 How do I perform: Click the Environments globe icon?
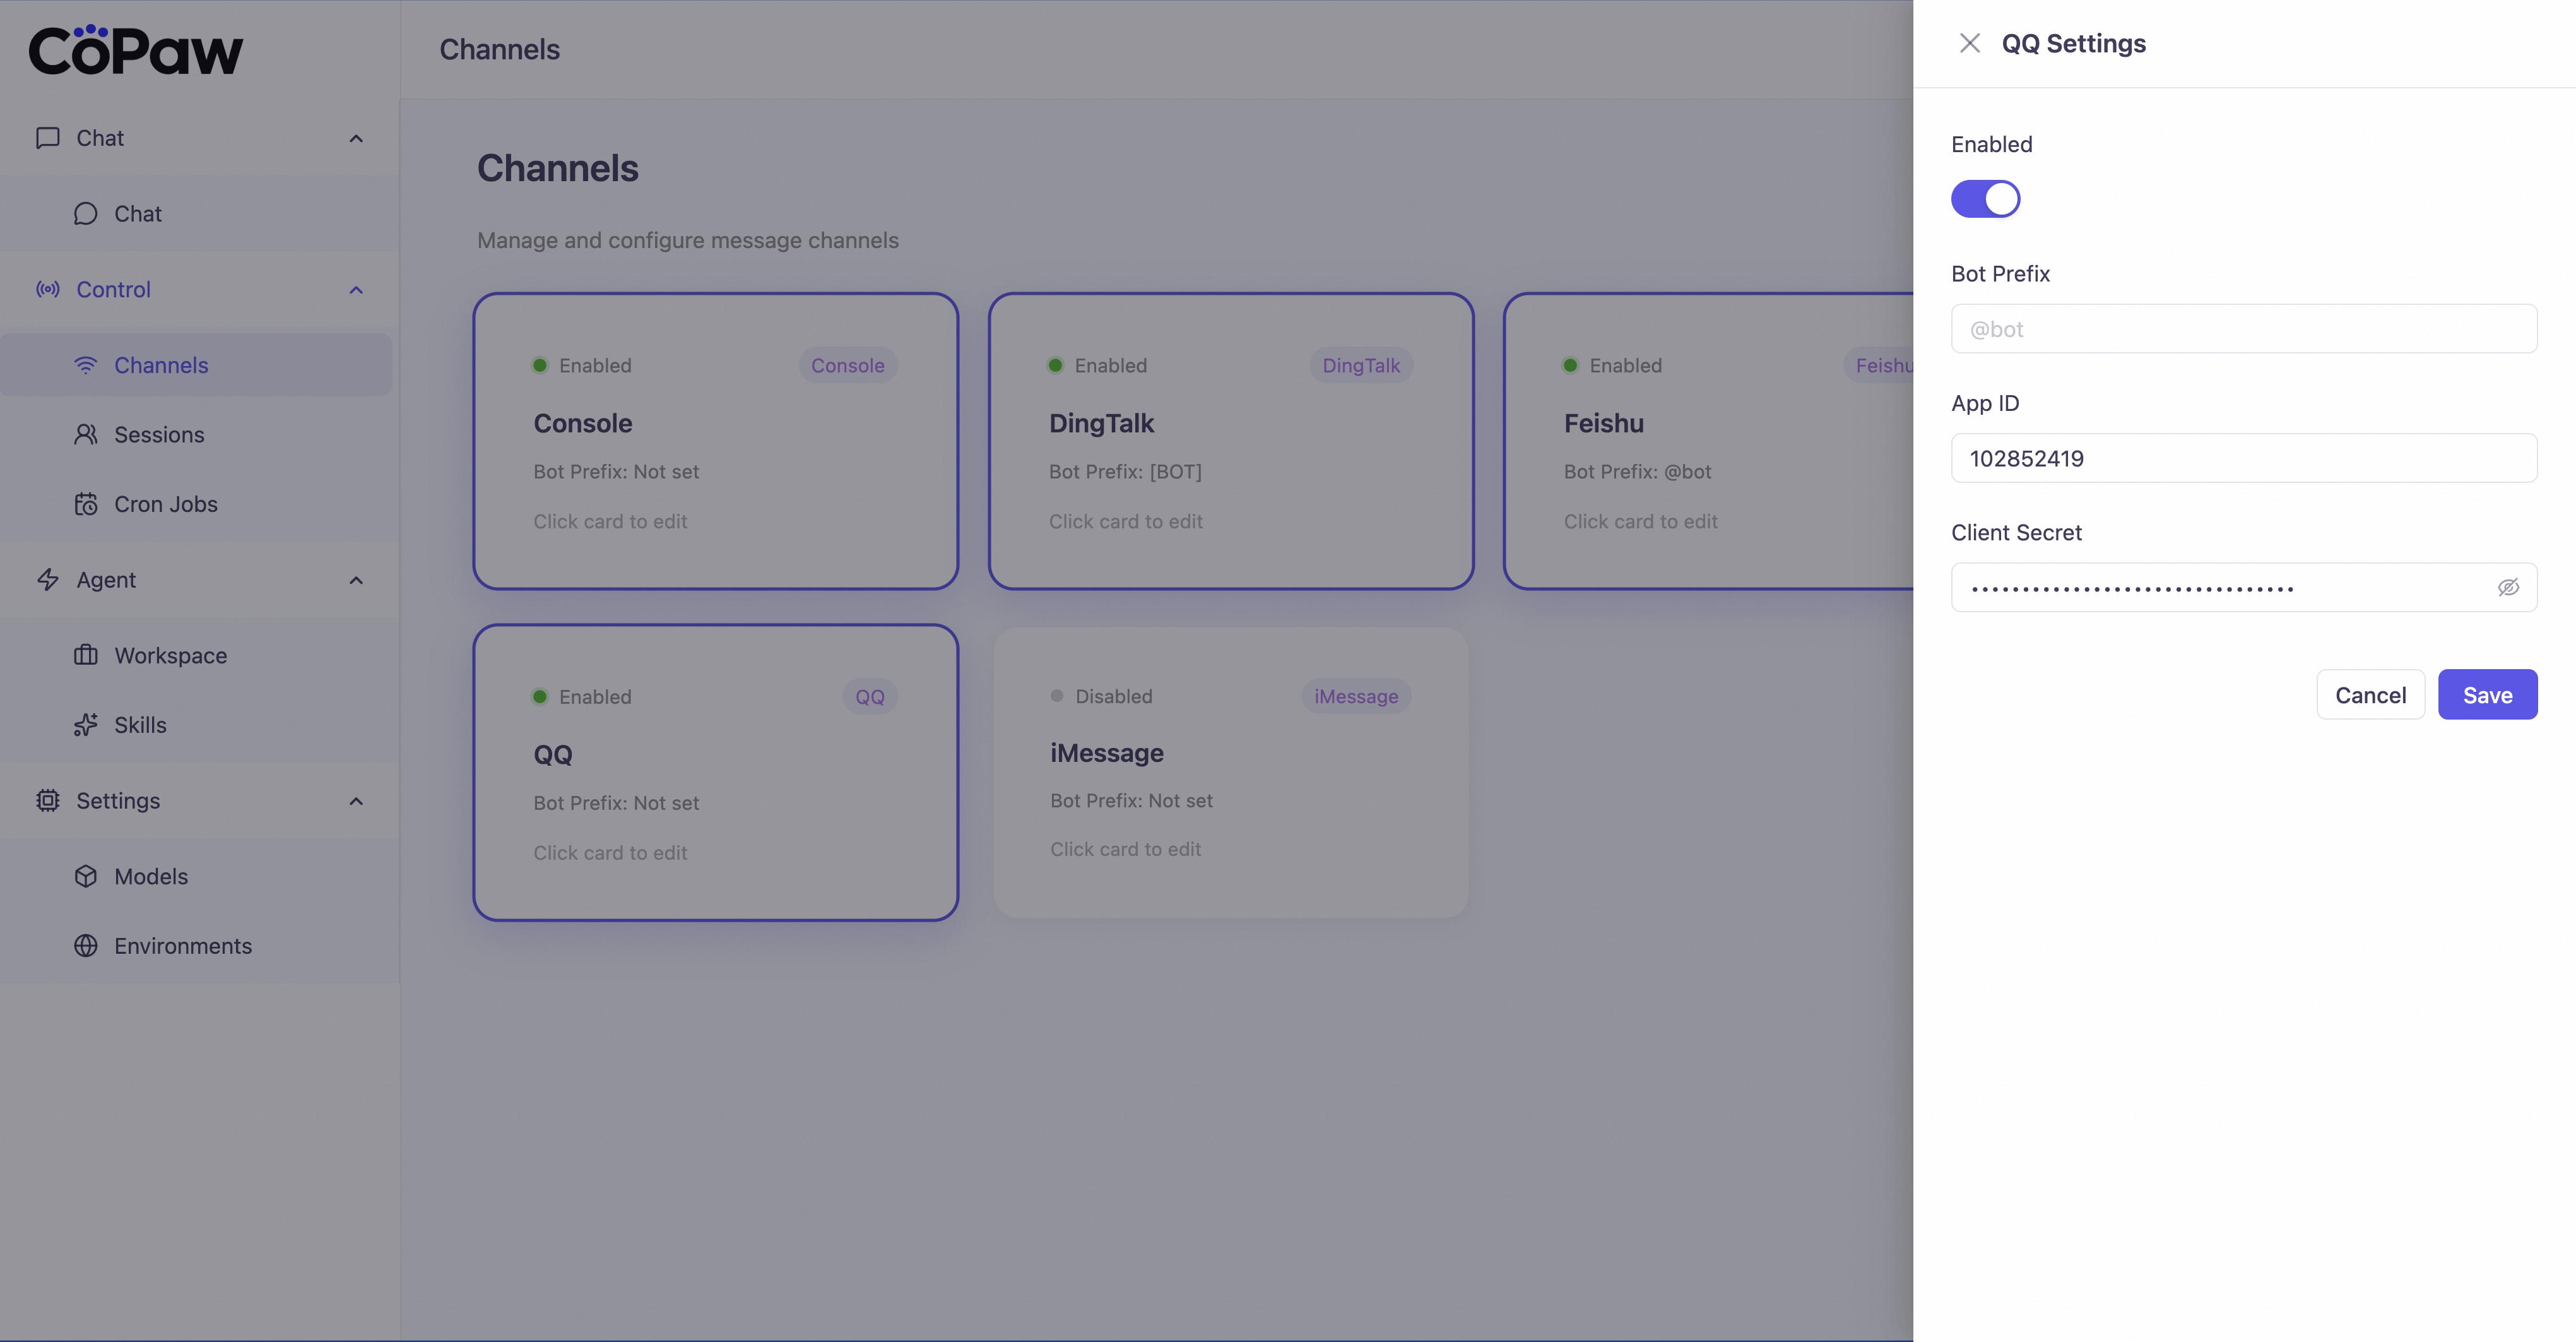point(86,946)
